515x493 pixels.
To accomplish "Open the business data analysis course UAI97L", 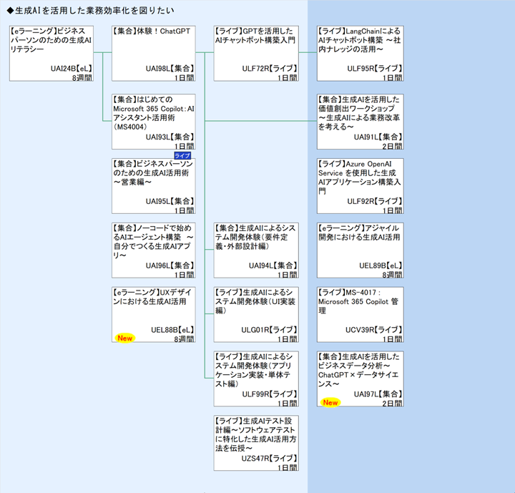I will click(360, 379).
